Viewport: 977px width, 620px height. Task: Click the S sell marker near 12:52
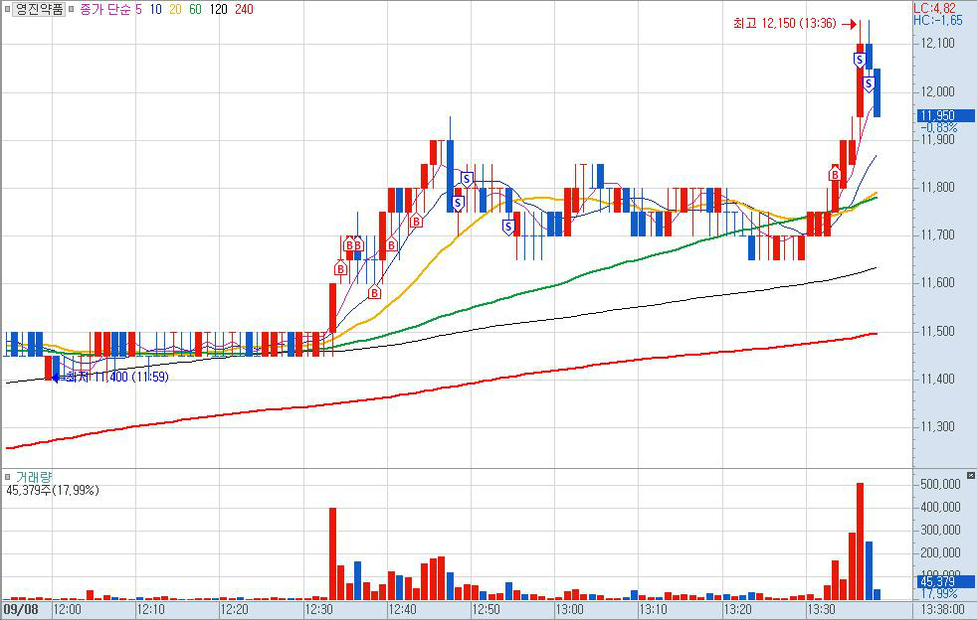(x=507, y=227)
